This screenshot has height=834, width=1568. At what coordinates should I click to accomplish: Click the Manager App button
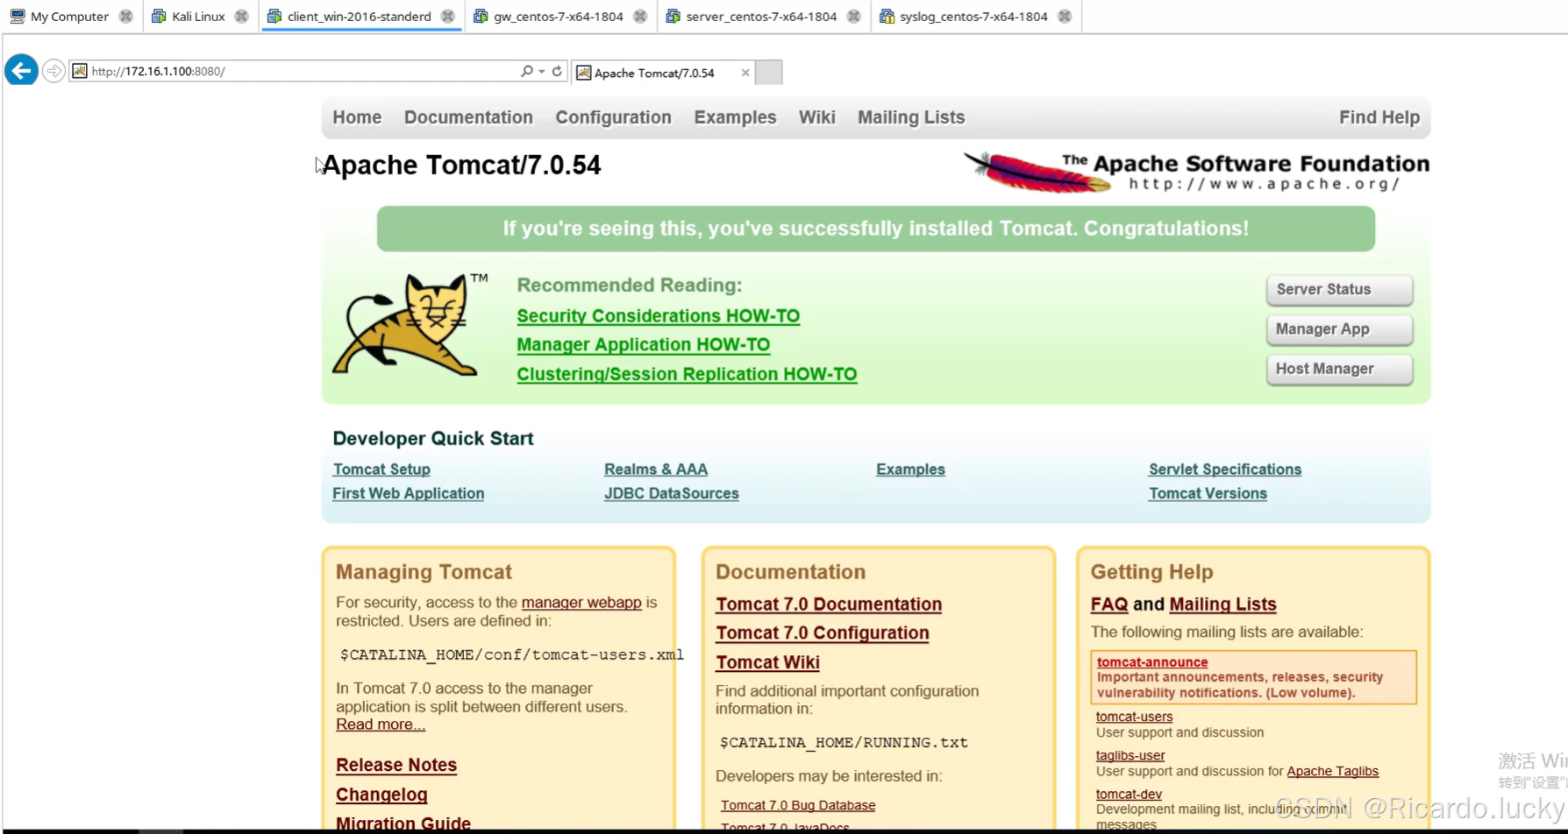pyautogui.click(x=1339, y=329)
